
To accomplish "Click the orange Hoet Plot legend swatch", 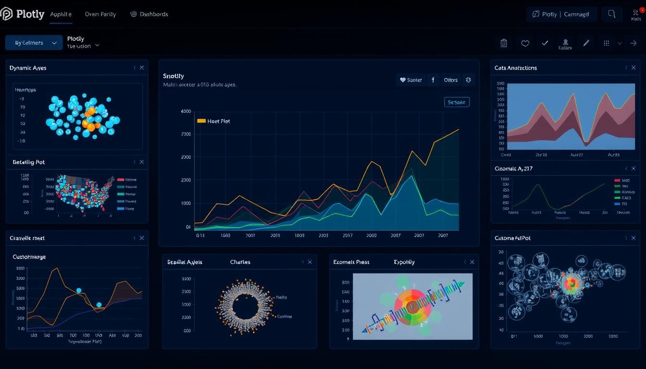I will (x=201, y=121).
